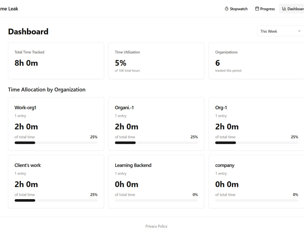Click the Time Utilization label
Screen dimensions: 304x228
127,52
